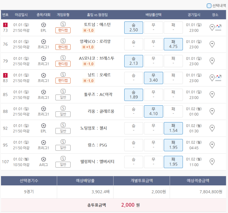Click the 배당률선택 column header
Screen dimensions: 228x213
pos(153,15)
